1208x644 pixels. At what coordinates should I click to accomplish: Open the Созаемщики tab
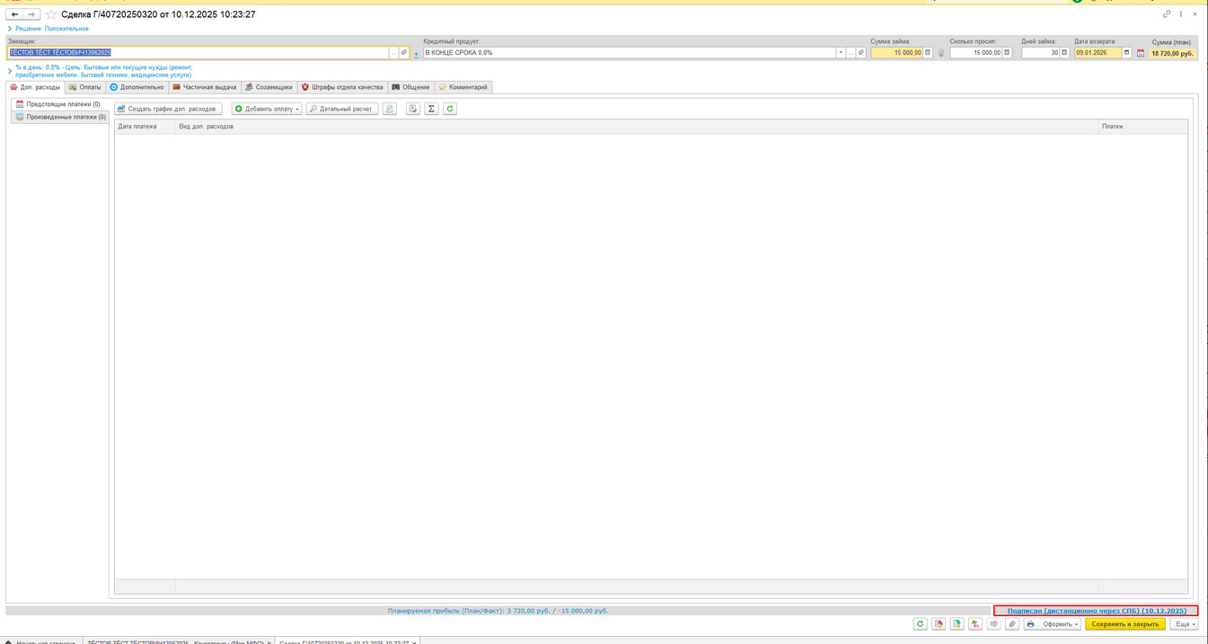pos(269,87)
